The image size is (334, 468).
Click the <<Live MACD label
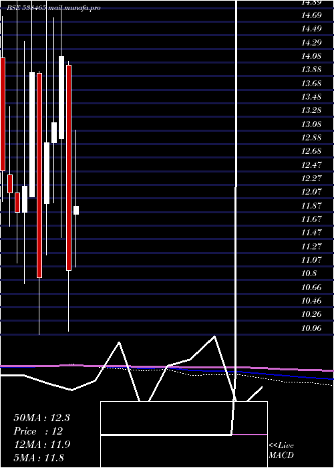pyautogui.click(x=281, y=451)
